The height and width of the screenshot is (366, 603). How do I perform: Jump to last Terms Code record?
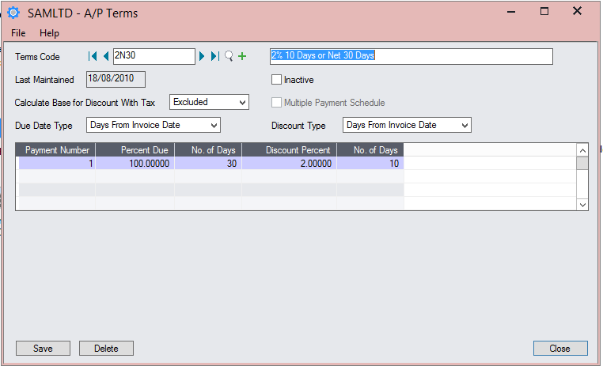[x=215, y=56]
